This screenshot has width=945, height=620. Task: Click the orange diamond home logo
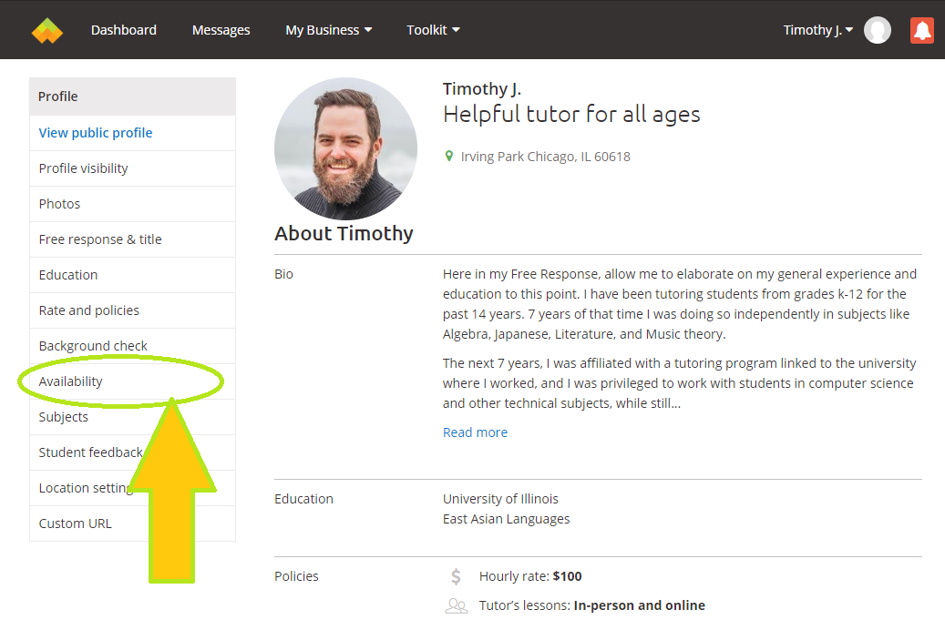pos(47,31)
